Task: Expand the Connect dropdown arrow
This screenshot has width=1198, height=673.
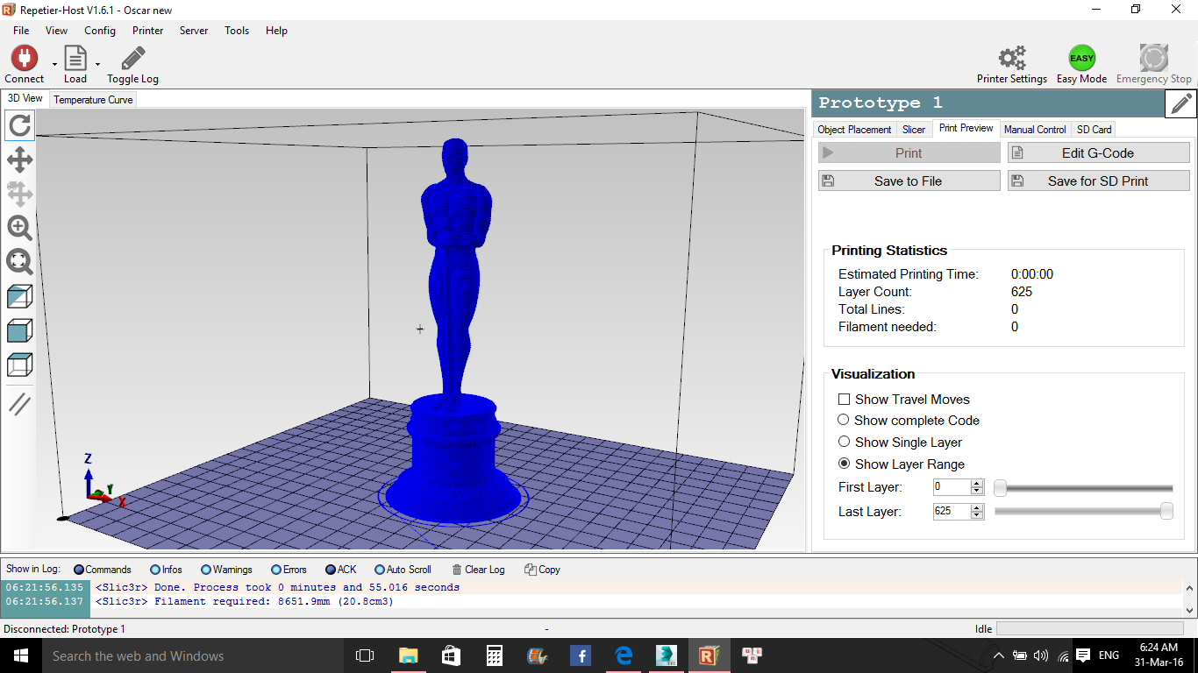Action: 54,64
